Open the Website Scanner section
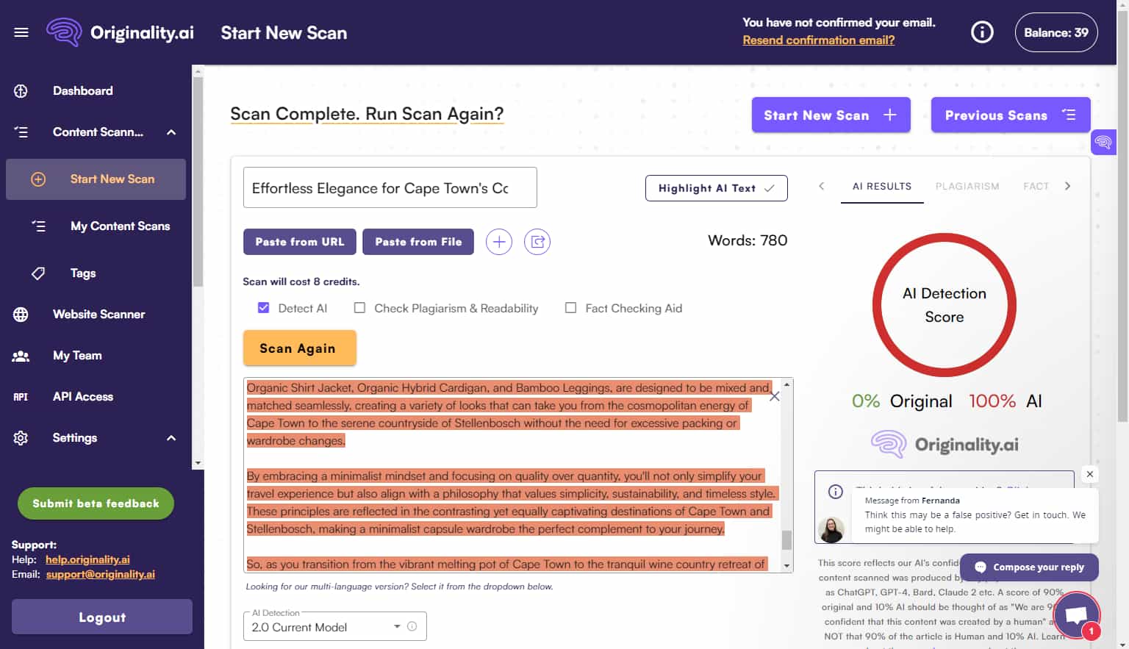 (x=98, y=314)
